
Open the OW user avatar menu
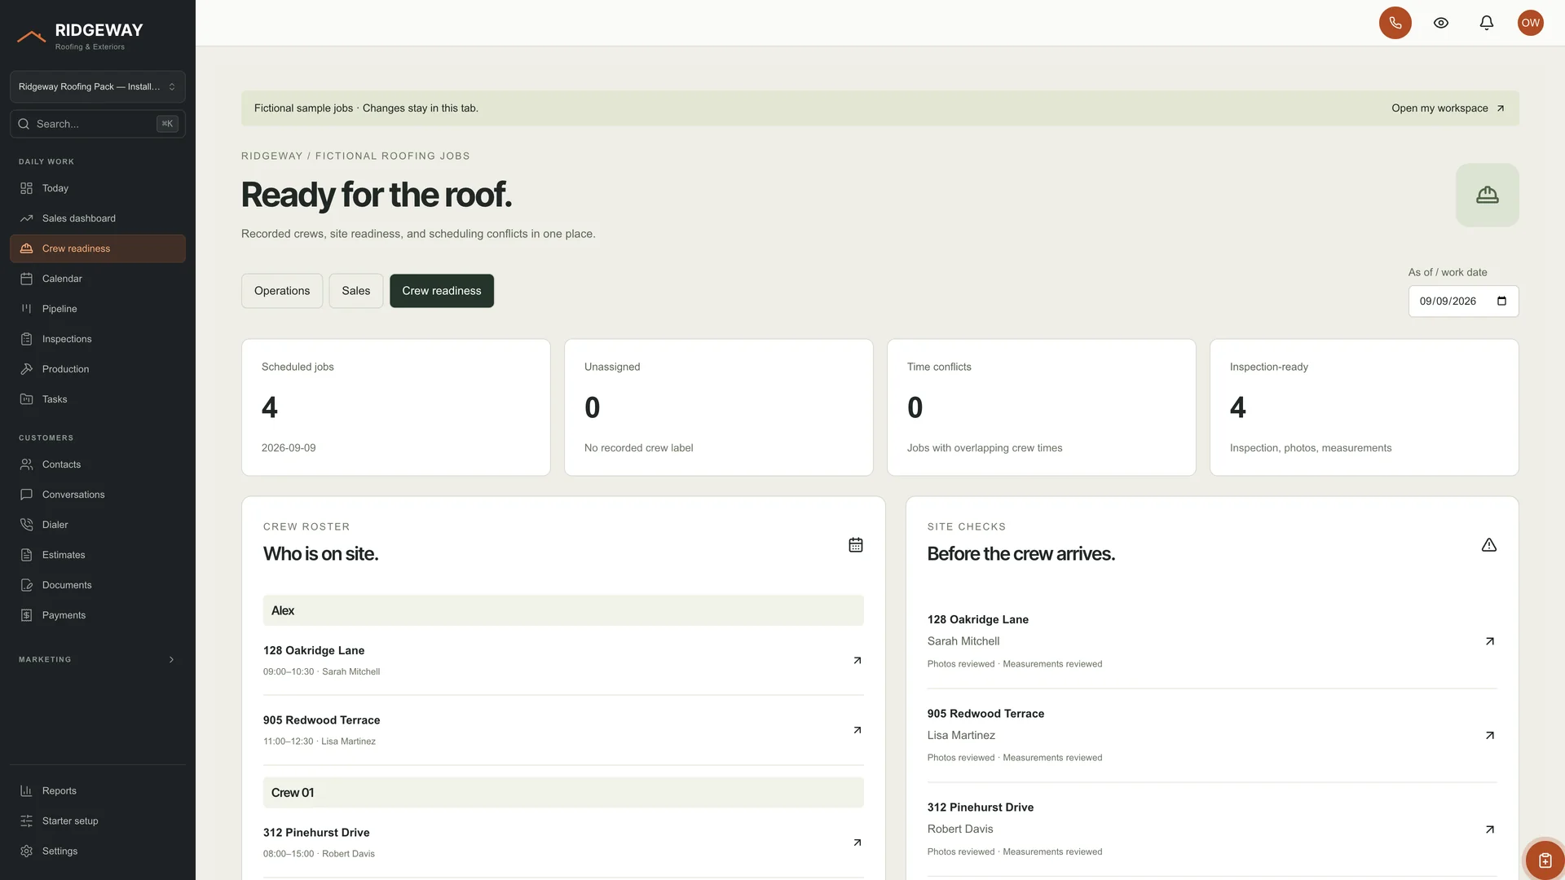click(1530, 23)
